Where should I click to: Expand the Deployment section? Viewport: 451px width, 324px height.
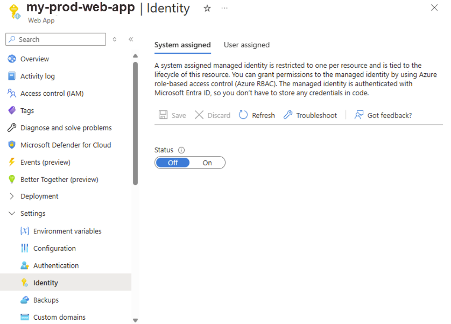[x=12, y=196]
